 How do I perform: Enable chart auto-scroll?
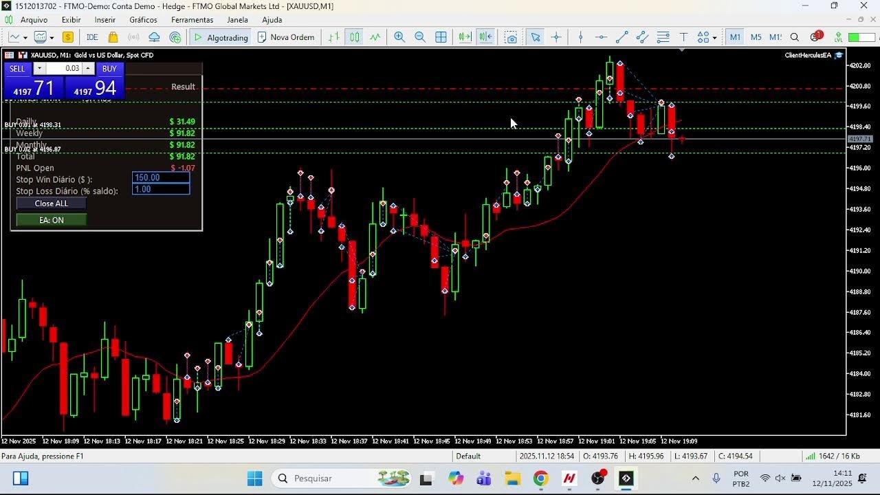click(463, 37)
